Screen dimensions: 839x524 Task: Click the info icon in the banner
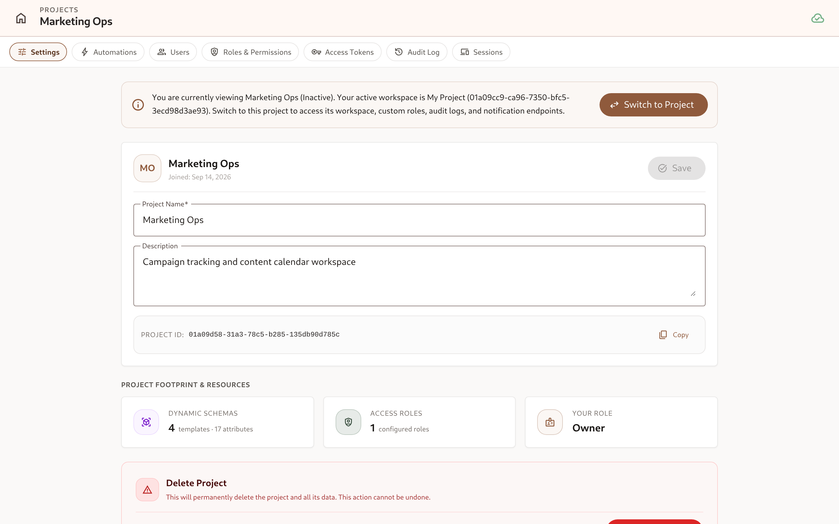(138, 105)
